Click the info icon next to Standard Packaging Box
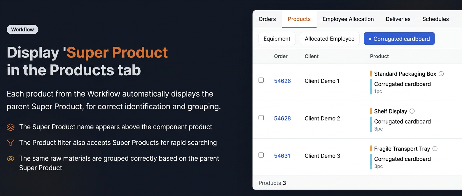This screenshot has height=196, width=462. [x=441, y=74]
